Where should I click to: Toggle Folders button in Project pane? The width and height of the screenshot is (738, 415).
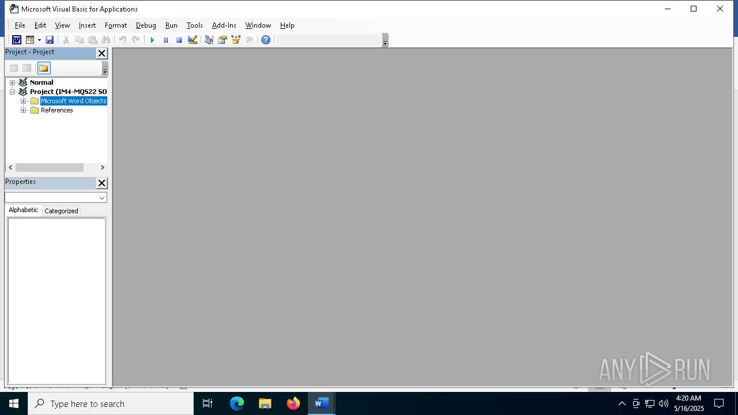coord(44,68)
